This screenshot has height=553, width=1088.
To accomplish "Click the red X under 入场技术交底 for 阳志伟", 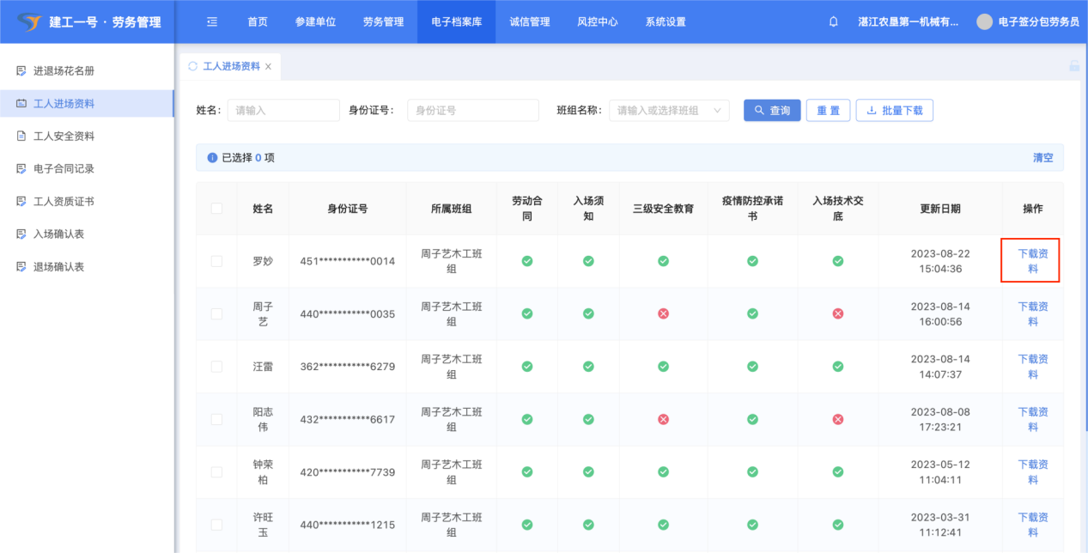I will (838, 420).
